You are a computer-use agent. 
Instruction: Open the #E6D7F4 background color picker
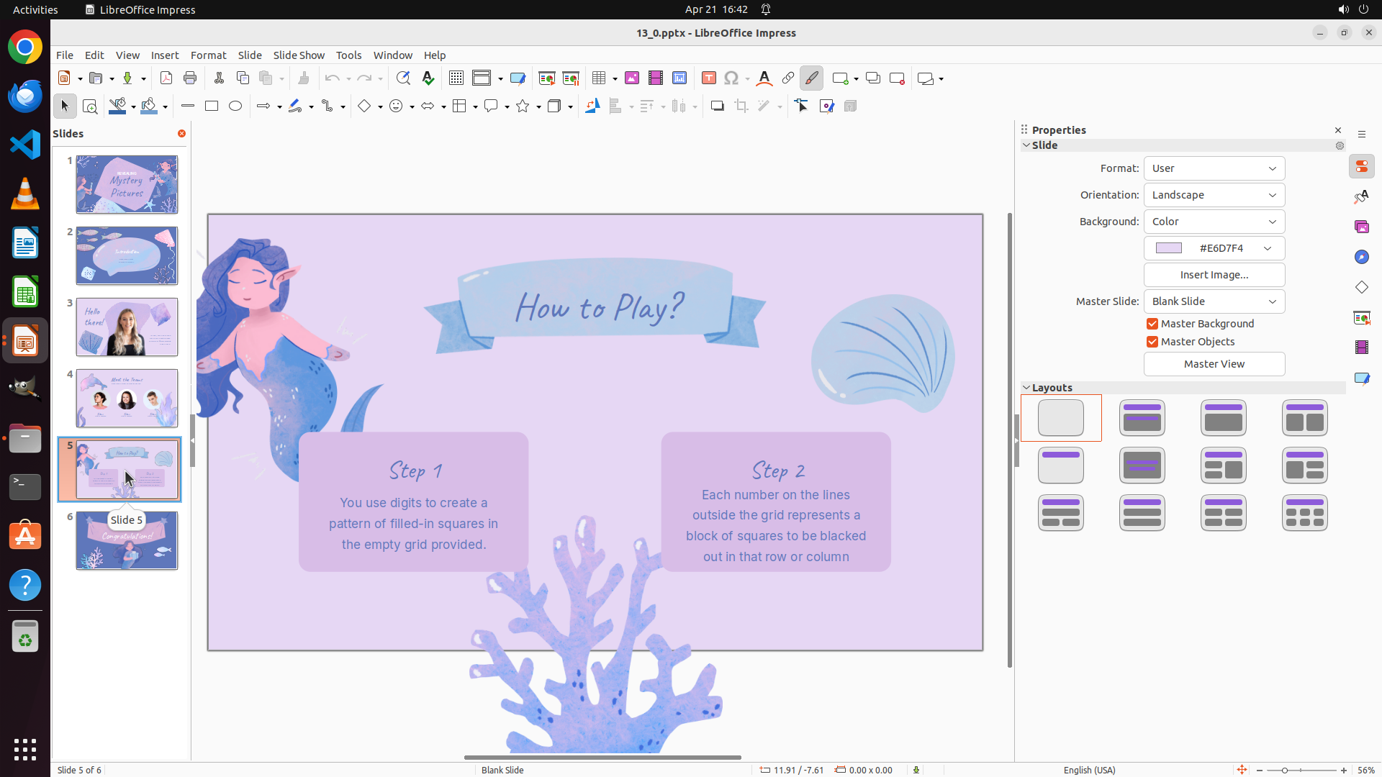coord(1214,248)
